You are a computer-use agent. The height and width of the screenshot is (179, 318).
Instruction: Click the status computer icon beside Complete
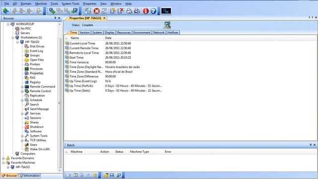[x=167, y=25]
